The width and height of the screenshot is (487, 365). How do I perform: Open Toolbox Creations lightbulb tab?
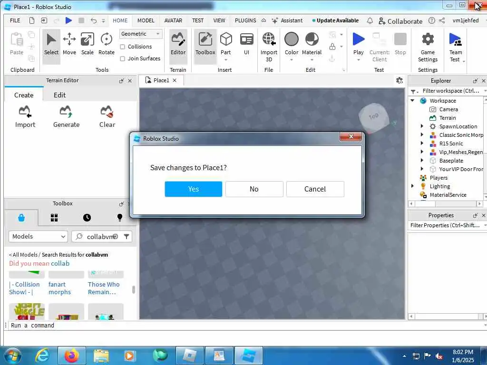[x=119, y=218]
